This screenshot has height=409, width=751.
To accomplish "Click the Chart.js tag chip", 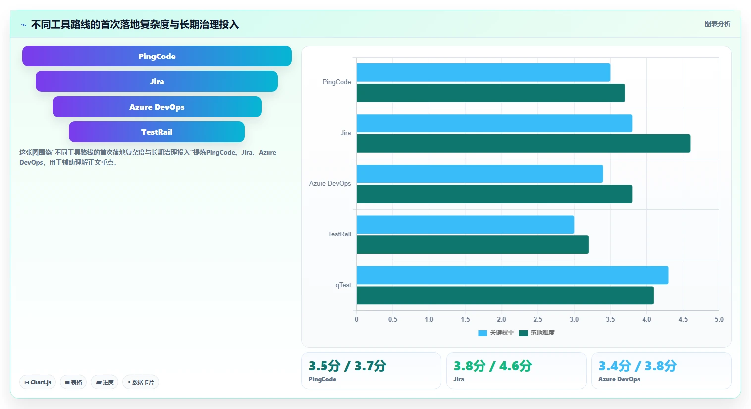I will 38,382.
